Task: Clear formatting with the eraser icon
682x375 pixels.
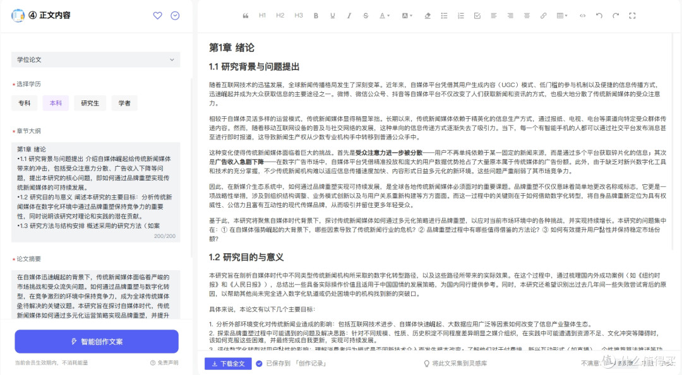Action: (x=428, y=16)
